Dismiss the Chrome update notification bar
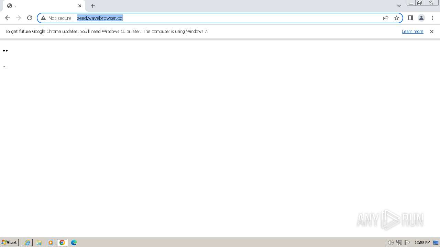440x247 pixels. click(432, 31)
